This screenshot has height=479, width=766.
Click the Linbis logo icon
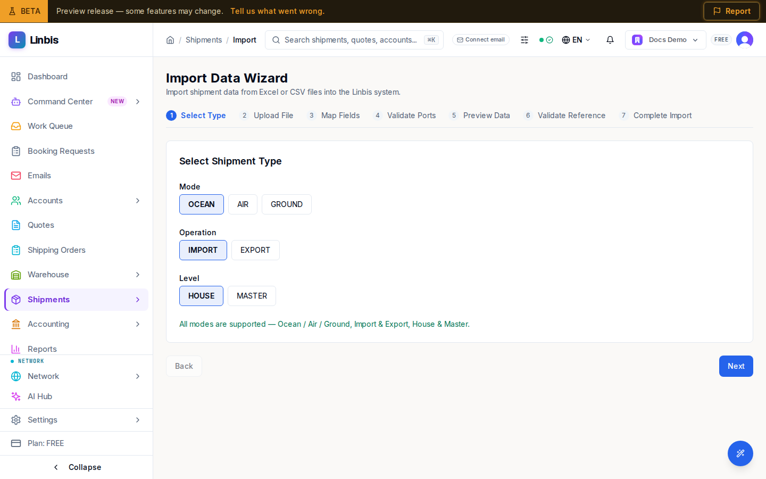pyautogui.click(x=17, y=40)
